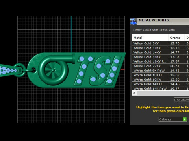Viewport: 189px width, 141px height.
Task: Click the 14.77 grams cell
Action: [176, 52]
